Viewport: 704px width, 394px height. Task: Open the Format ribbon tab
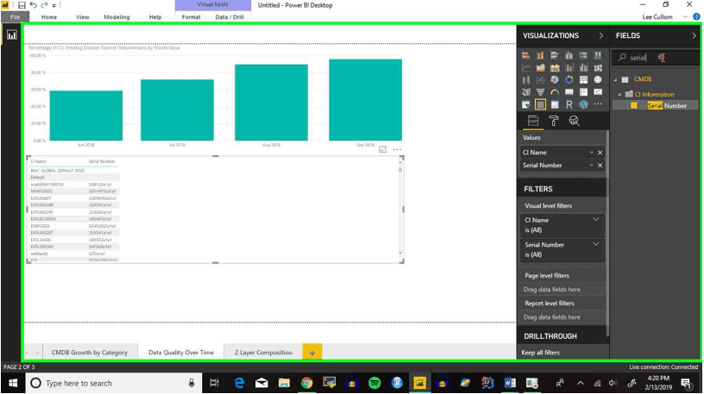tap(192, 17)
